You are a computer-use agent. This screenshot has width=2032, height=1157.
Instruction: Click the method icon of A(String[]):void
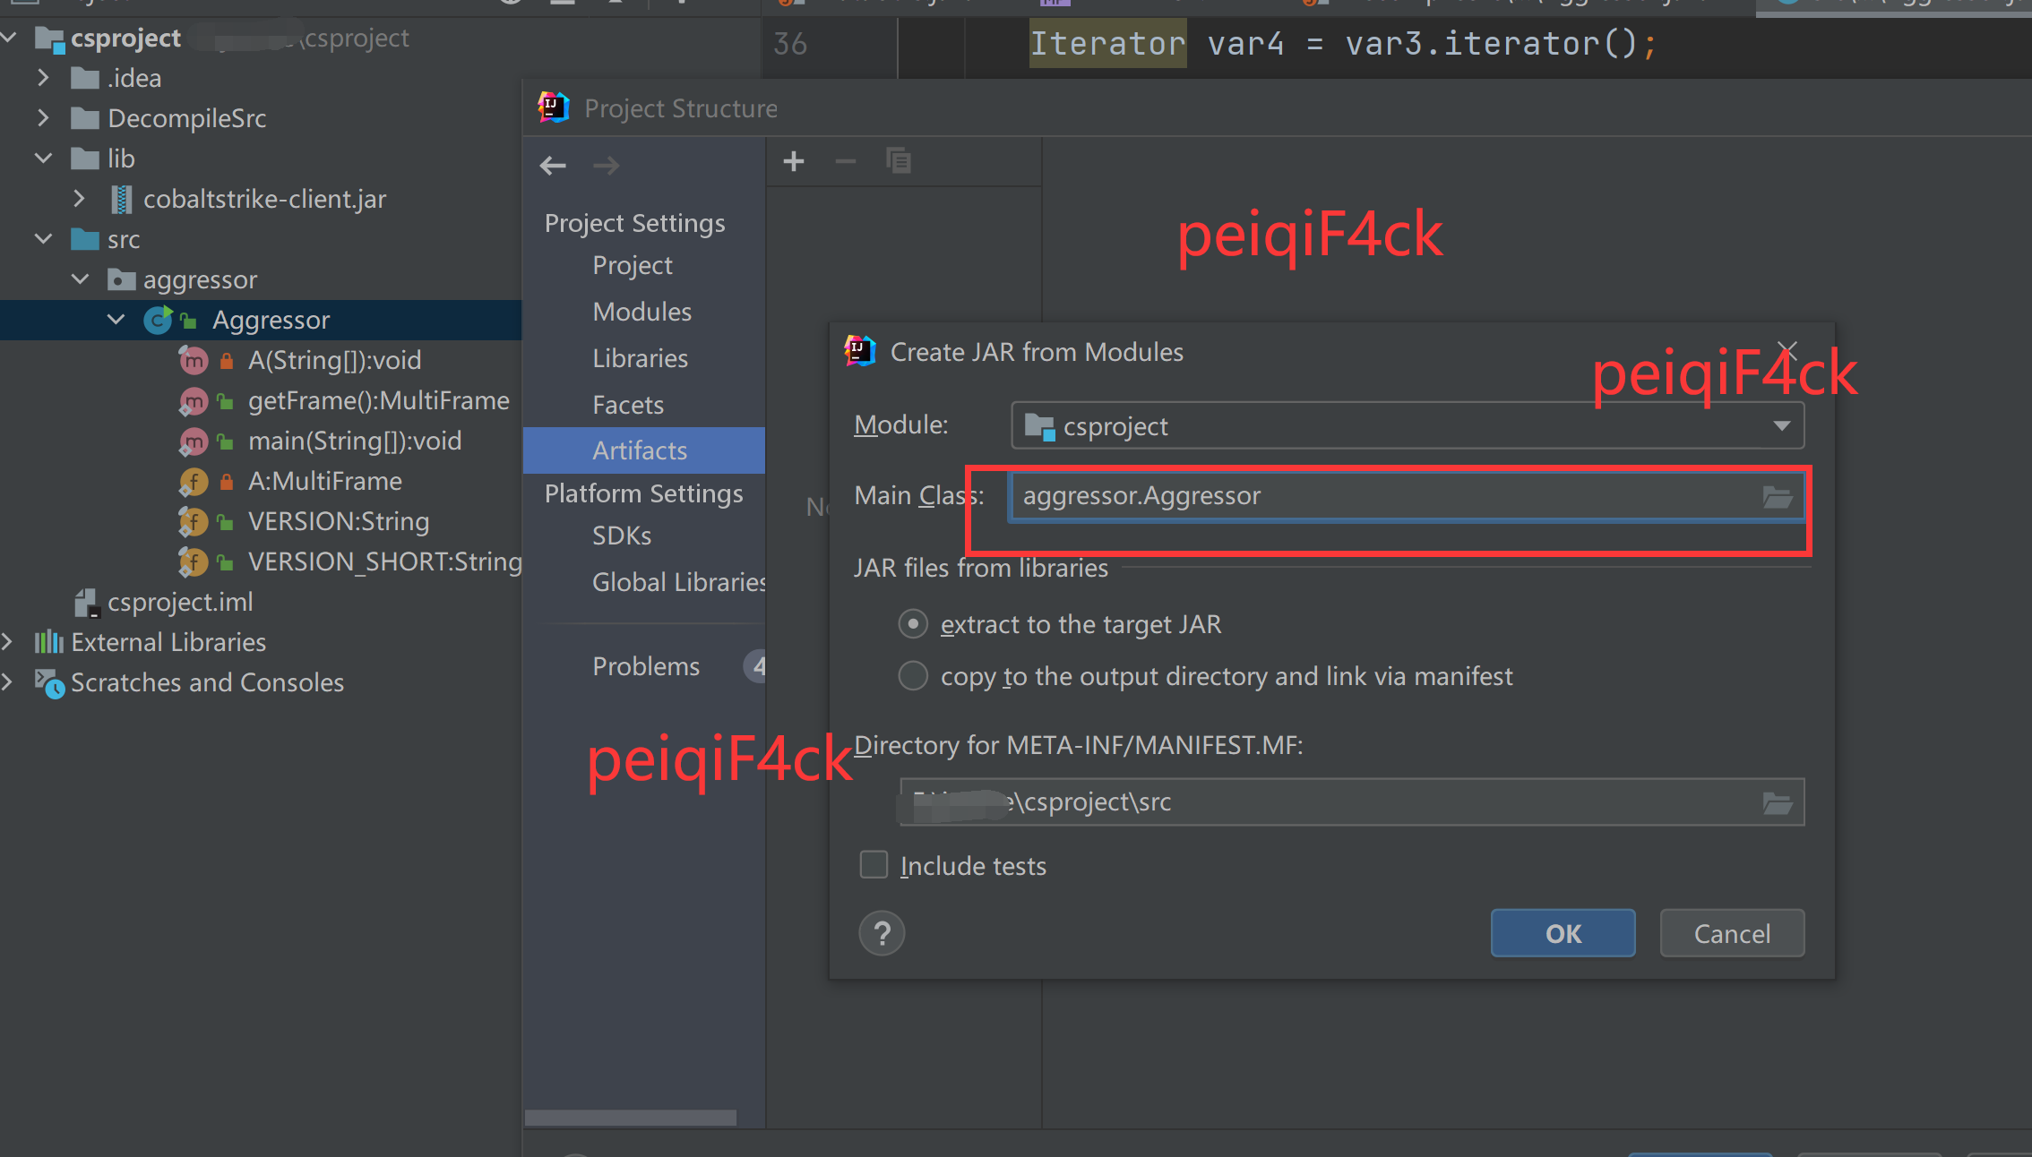194,360
